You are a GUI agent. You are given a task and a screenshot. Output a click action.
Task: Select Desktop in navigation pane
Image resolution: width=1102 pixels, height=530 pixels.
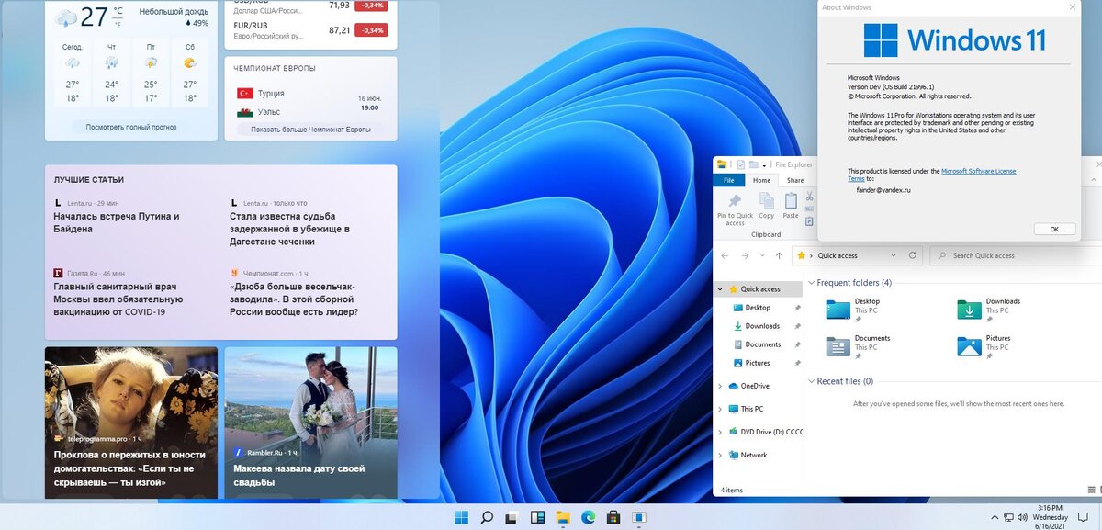coord(758,308)
